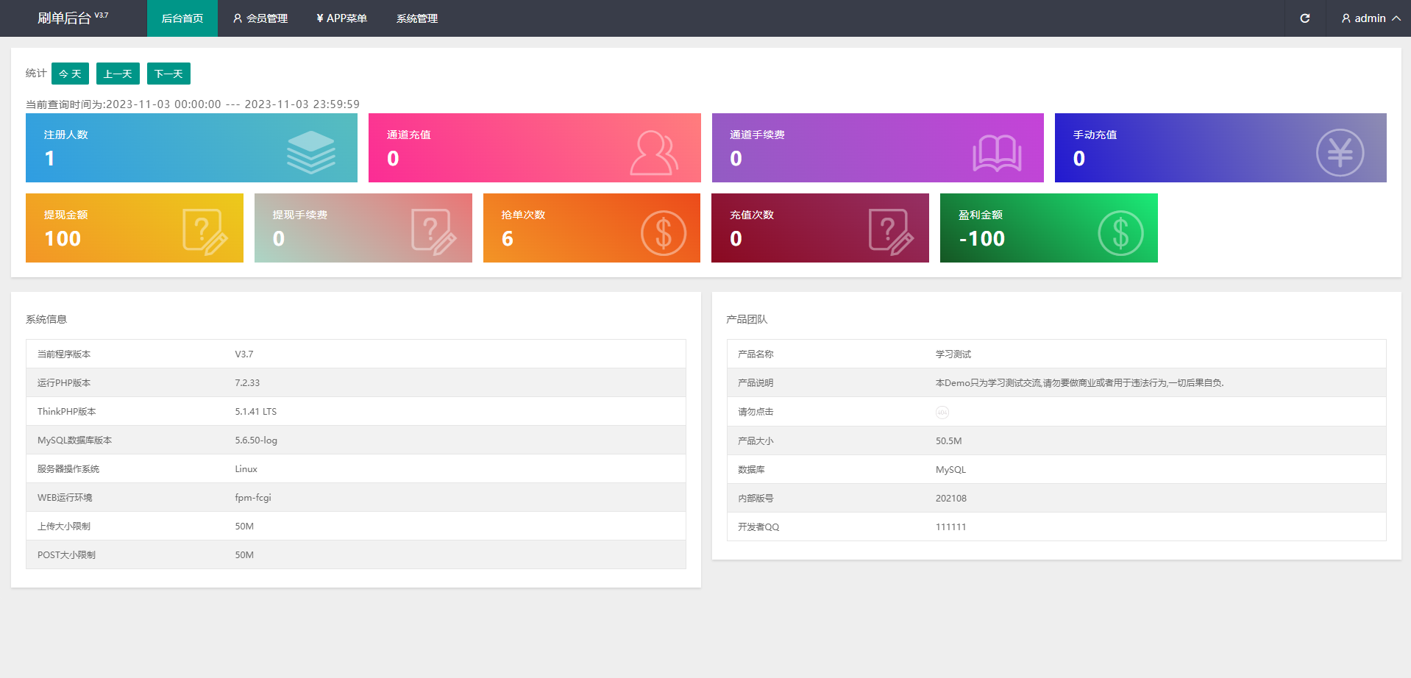The image size is (1411, 678).
Task: Click the refresh icon in top bar
Action: [1304, 18]
